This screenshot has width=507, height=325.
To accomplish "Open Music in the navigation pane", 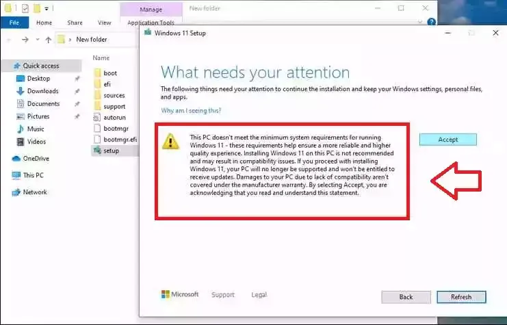I will coord(36,129).
